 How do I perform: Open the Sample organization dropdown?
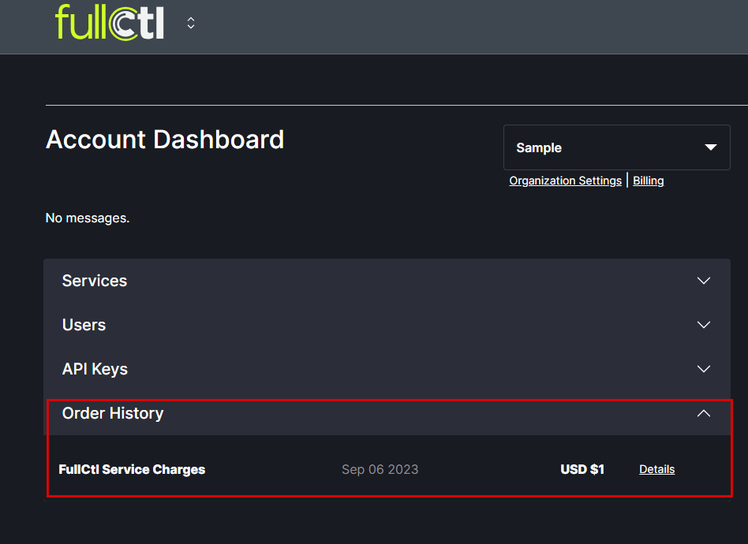pyautogui.click(x=616, y=147)
